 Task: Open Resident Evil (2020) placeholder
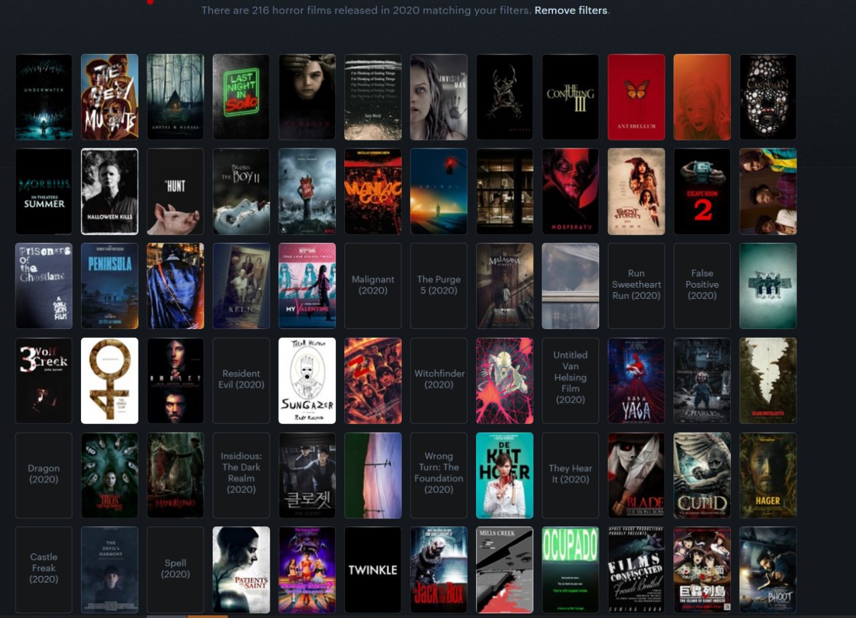[x=241, y=381]
